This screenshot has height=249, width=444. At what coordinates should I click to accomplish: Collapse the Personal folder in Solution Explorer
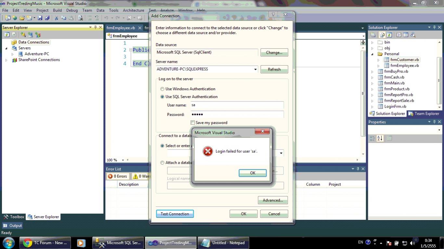click(x=372, y=54)
